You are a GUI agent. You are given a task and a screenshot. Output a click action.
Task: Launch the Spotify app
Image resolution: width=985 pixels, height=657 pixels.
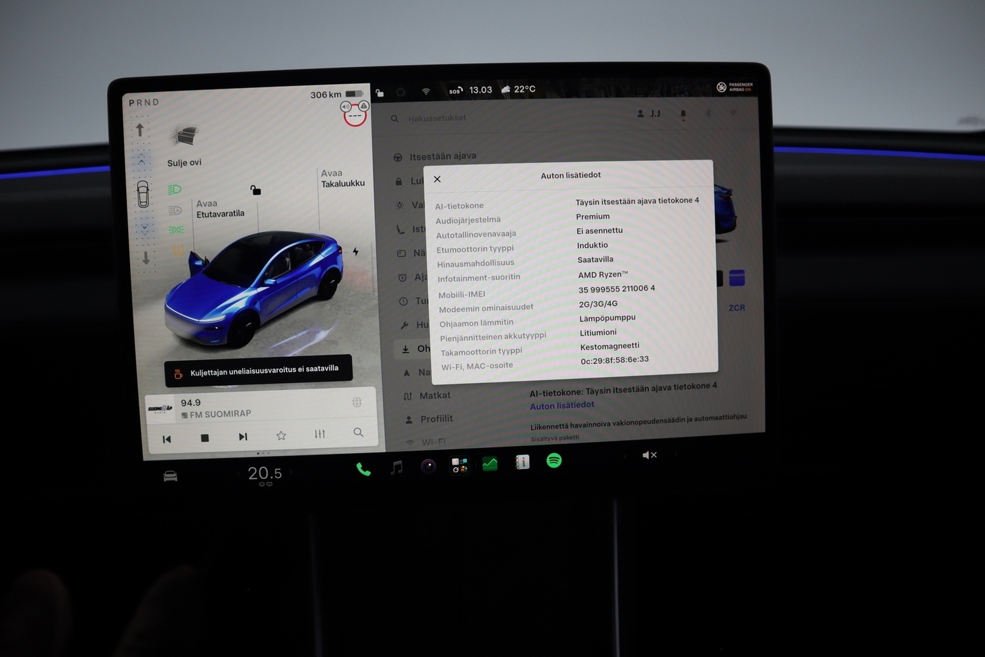coord(554,461)
